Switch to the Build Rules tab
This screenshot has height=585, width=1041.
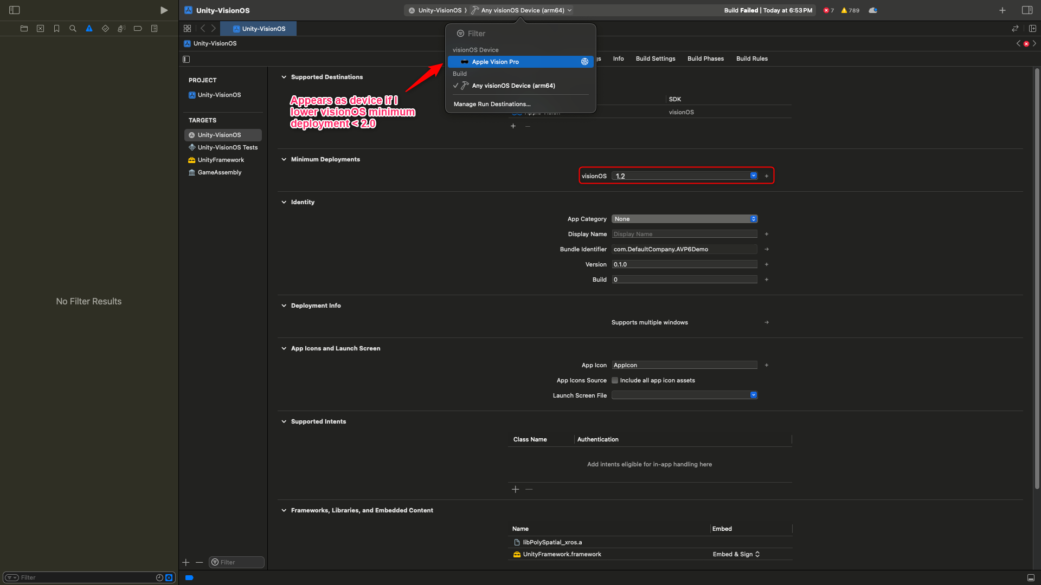tap(751, 59)
